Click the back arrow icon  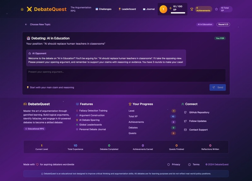tap(26, 24)
